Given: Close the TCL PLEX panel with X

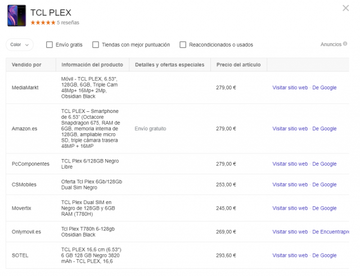Looking at the screenshot, I should click(x=345, y=8).
